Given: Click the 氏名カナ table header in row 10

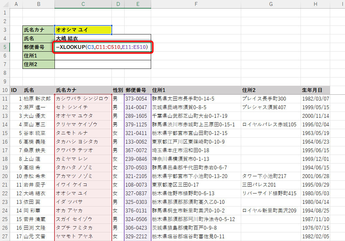Looking at the screenshot, I should pos(83,90).
